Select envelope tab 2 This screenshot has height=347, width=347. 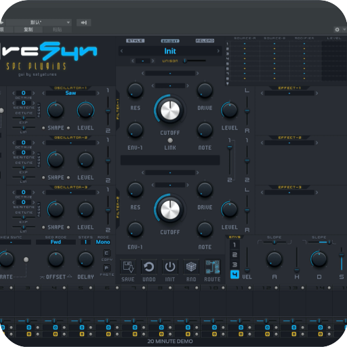234,255
